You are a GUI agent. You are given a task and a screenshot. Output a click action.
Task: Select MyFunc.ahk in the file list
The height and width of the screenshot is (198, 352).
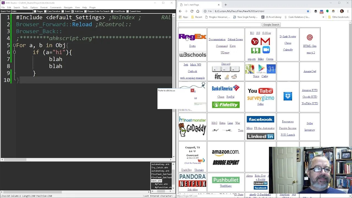coord(161,184)
